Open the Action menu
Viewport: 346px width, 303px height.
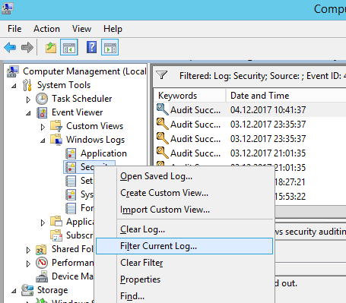[x=46, y=29]
